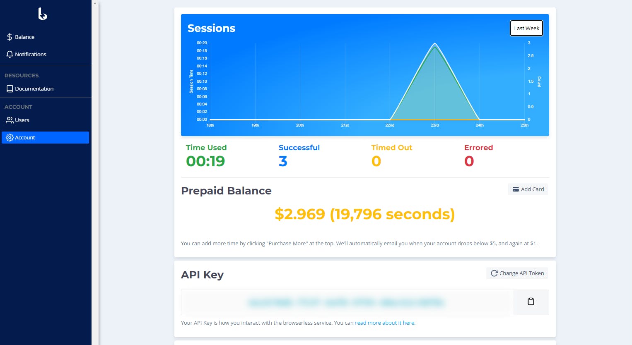Click the refresh icon on Change API Token
The width and height of the screenshot is (632, 345).
click(x=494, y=273)
